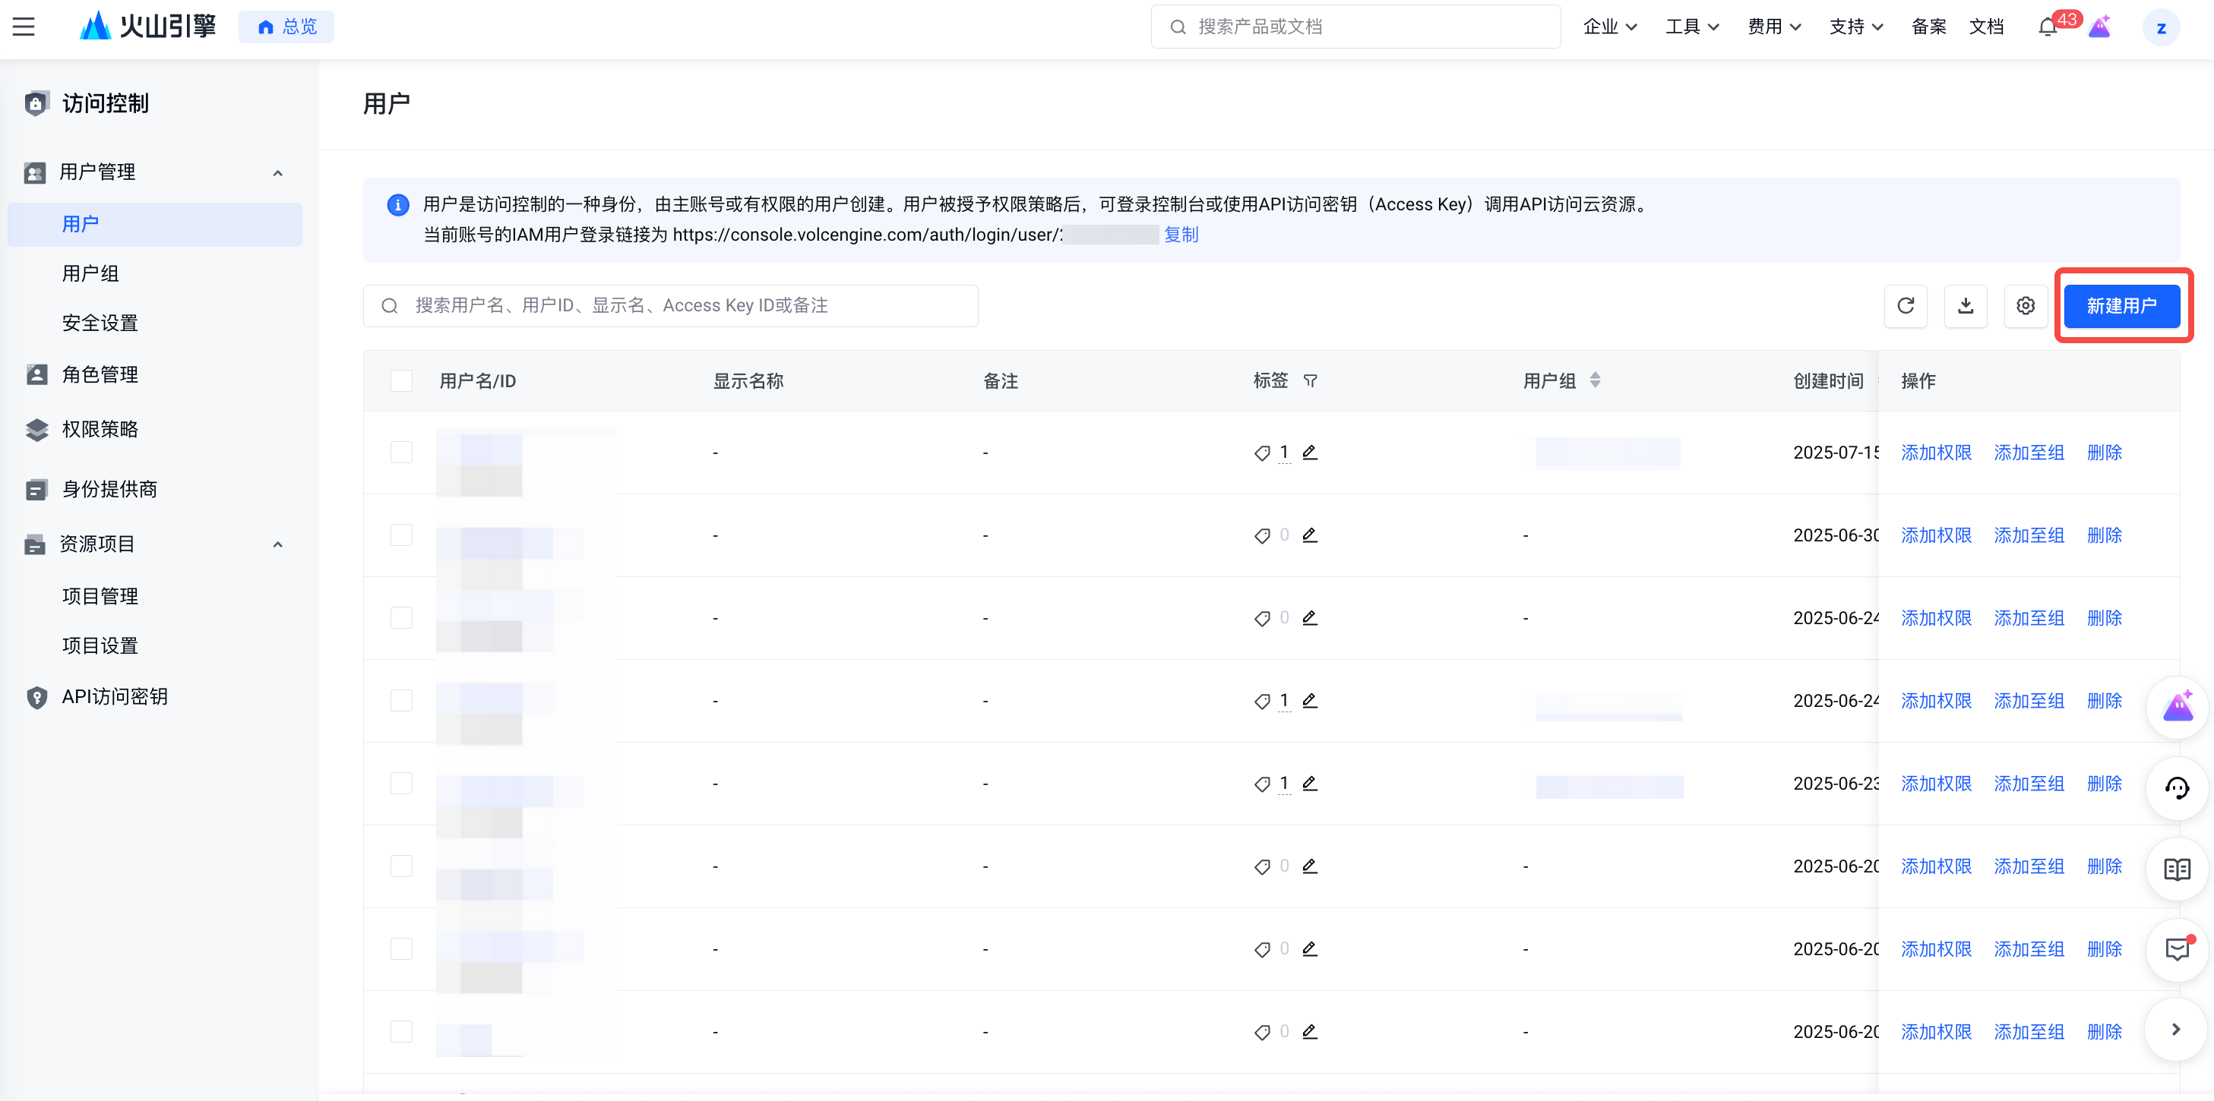2214x1101 pixels.
Task: Open the 企业 dropdown in header
Action: tap(1610, 27)
